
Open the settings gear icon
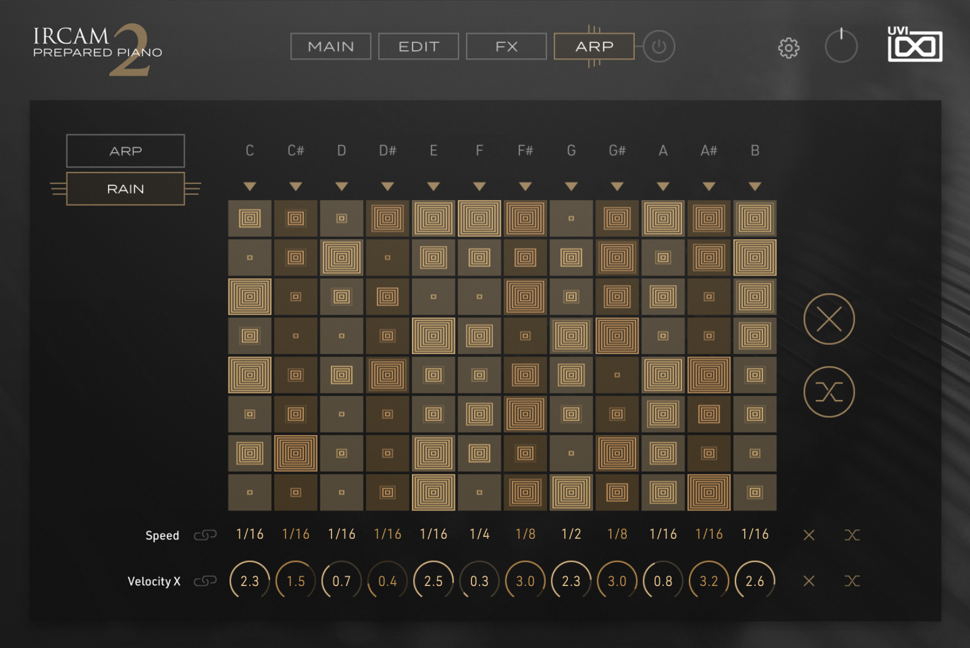pos(789,48)
